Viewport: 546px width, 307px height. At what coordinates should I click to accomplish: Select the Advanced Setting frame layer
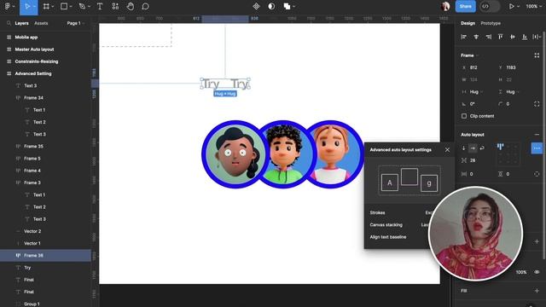click(45, 73)
